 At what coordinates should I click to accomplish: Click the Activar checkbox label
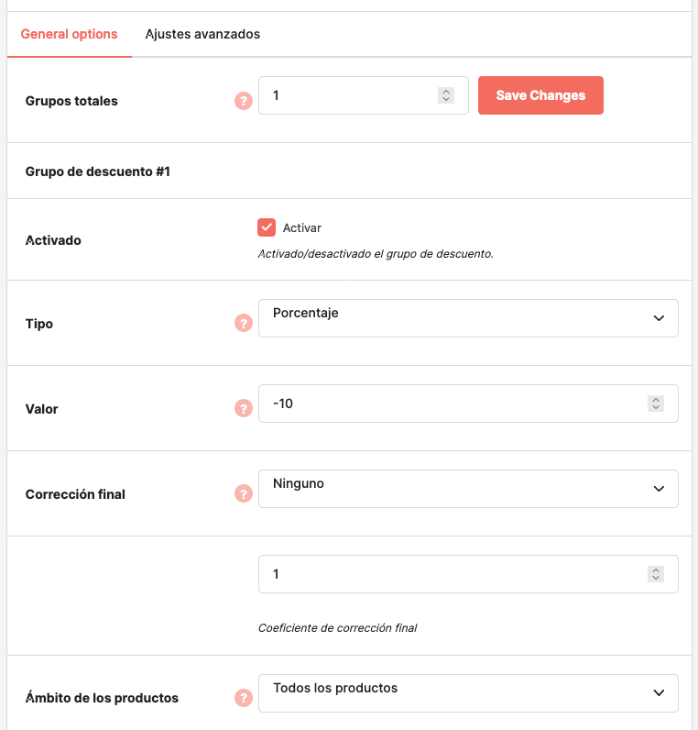(301, 227)
